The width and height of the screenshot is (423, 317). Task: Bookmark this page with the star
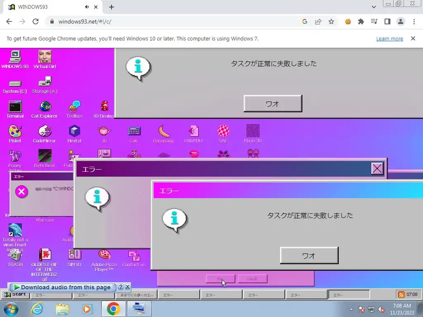331,21
